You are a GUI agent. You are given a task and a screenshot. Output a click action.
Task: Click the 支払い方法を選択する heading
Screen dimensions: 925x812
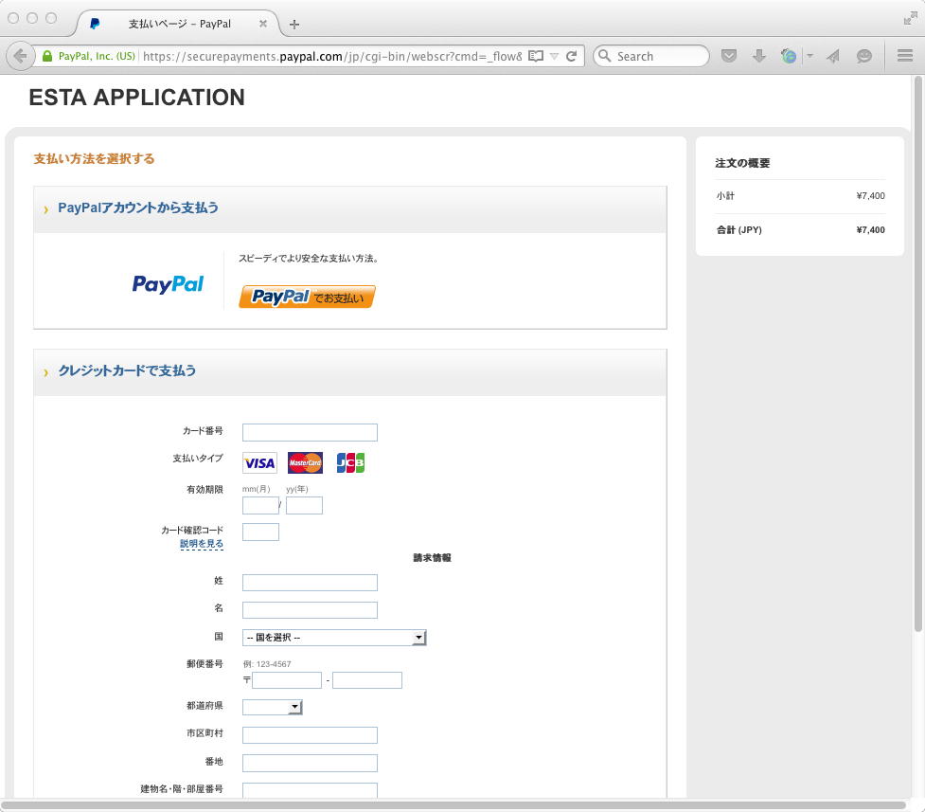click(x=95, y=159)
